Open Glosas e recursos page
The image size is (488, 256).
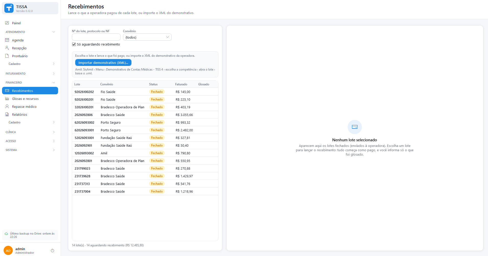pos(30,99)
